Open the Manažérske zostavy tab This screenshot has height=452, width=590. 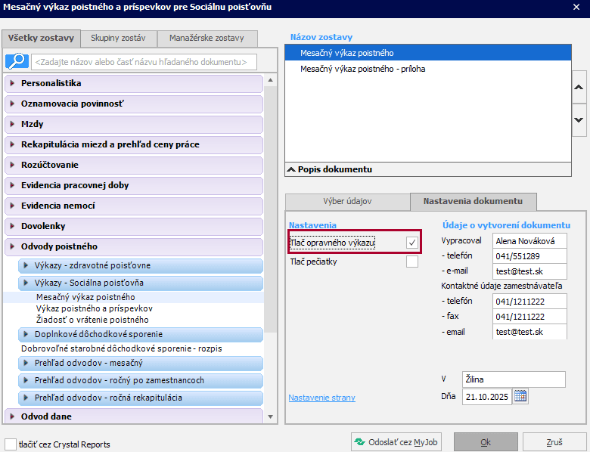point(206,38)
